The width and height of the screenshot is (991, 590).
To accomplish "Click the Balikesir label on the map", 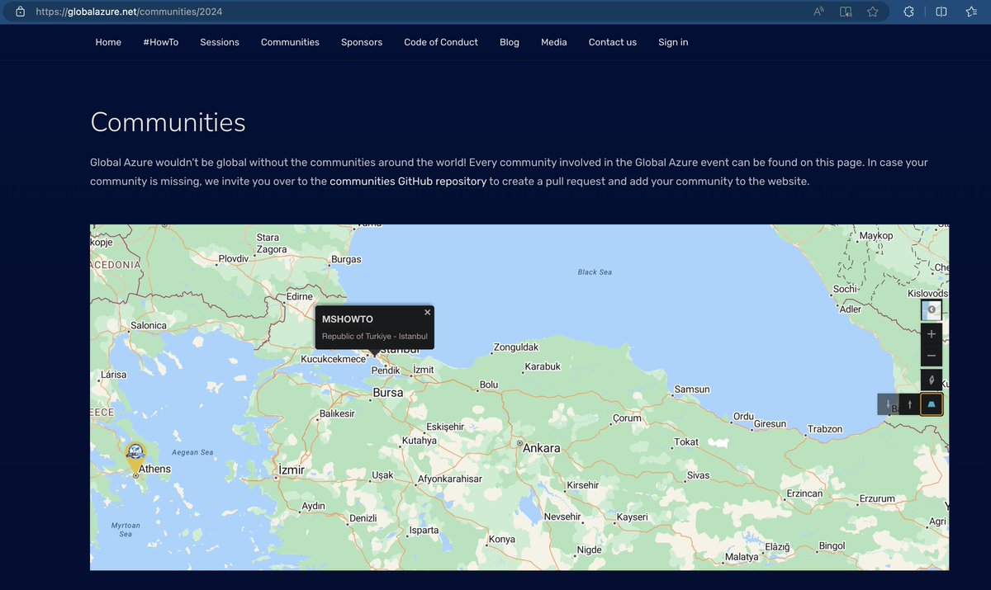I will (x=337, y=413).
